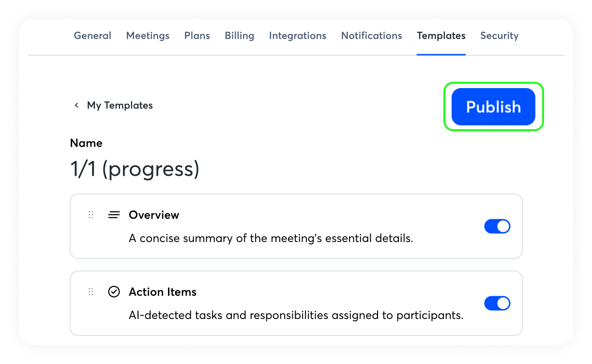Disable the Action Items section switch
The image size is (592, 364).
click(x=497, y=303)
